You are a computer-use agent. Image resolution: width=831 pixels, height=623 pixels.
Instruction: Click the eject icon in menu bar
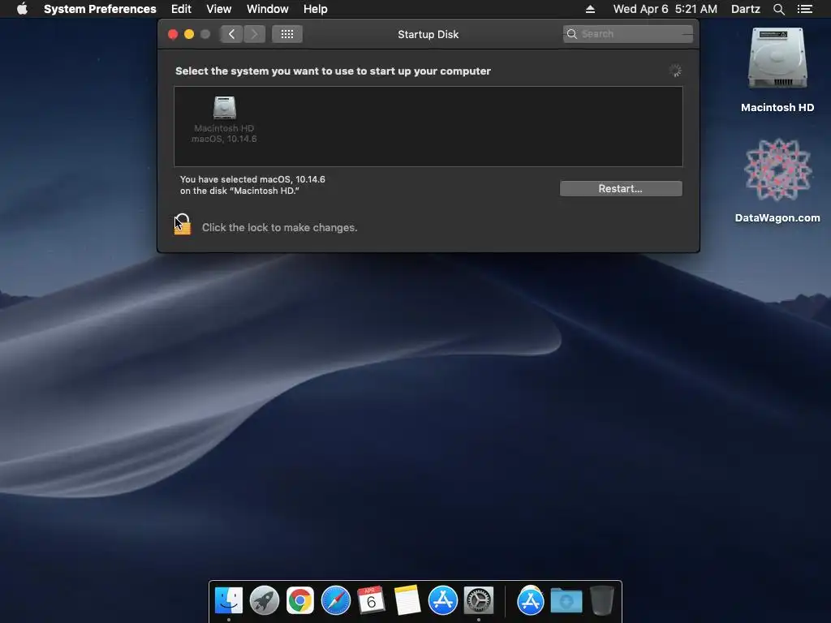point(590,9)
